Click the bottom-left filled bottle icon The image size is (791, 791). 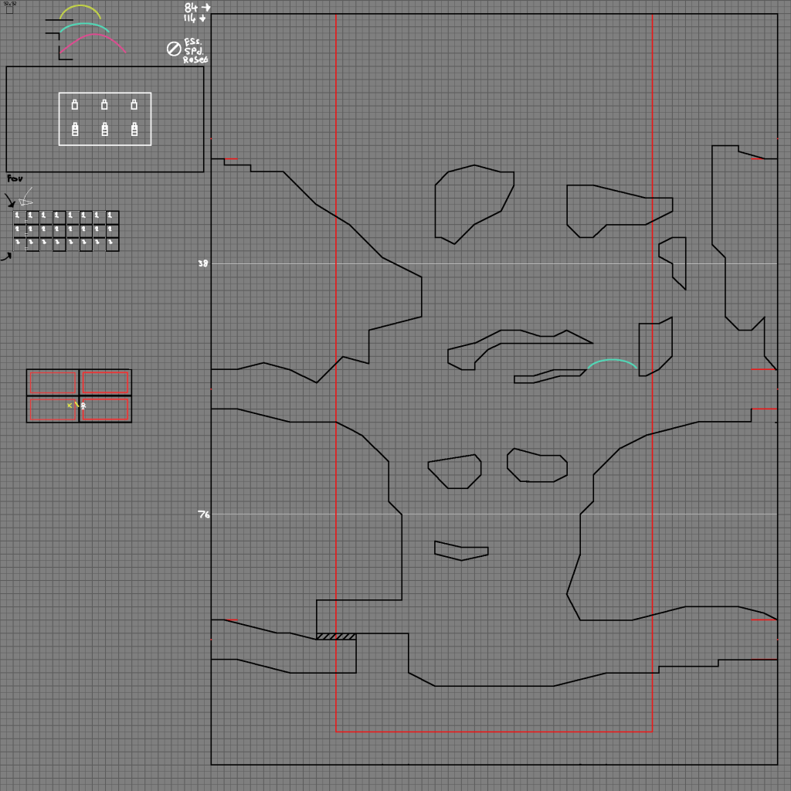pyautogui.click(x=75, y=130)
